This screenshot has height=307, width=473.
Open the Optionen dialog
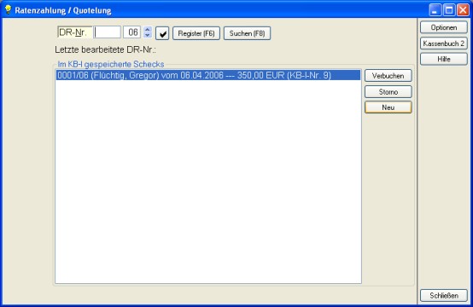coord(444,27)
